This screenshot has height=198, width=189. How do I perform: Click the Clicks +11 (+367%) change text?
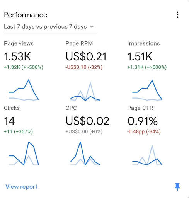tap(18, 131)
